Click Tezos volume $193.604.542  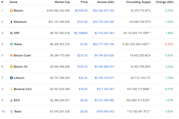105,112
